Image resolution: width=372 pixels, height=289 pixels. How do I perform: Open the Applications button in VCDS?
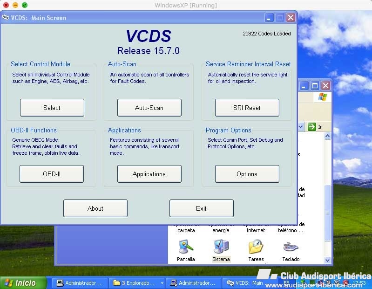pyautogui.click(x=149, y=174)
